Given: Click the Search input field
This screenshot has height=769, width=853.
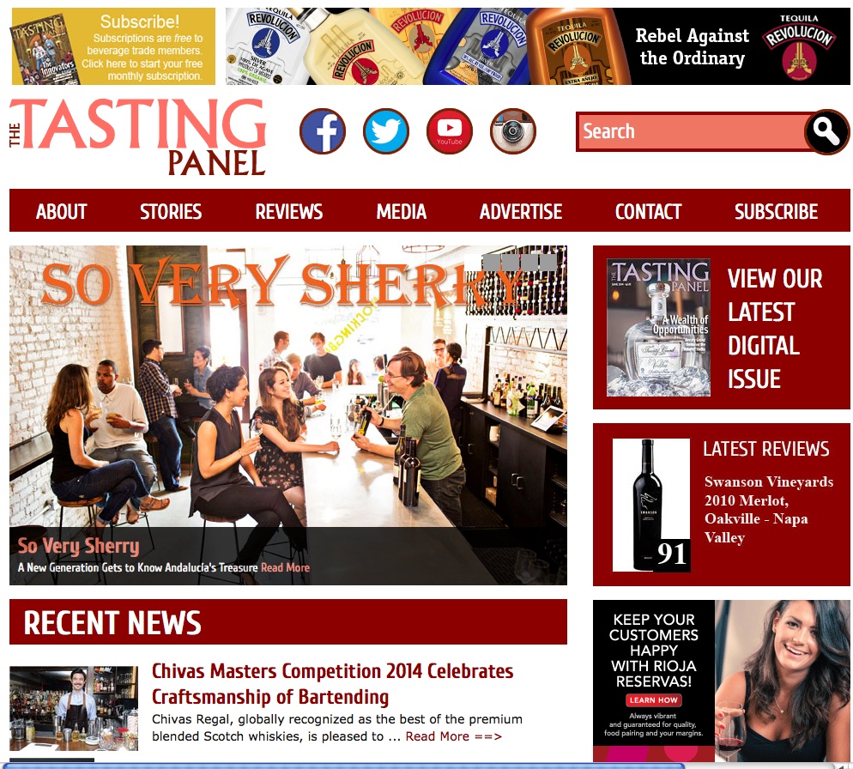Looking at the screenshot, I should coord(692,131).
